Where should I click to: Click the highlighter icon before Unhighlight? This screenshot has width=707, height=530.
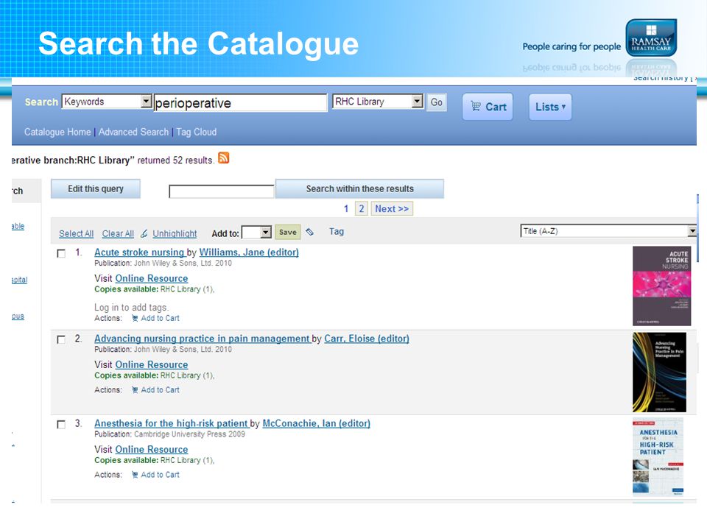[144, 233]
